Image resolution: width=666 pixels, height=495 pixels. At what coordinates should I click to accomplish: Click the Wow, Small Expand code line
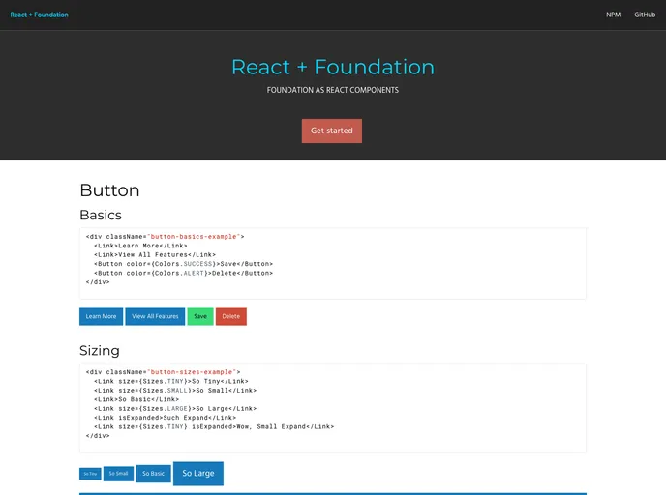pos(214,426)
